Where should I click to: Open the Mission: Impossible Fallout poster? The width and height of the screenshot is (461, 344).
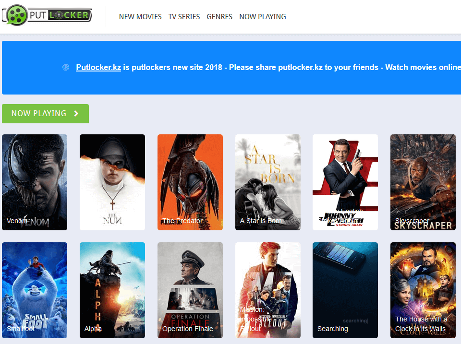point(268,290)
